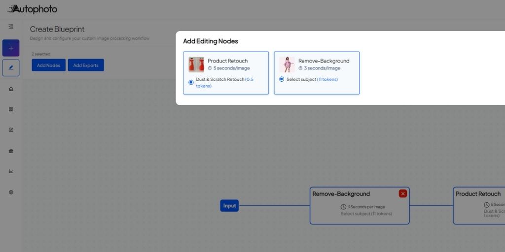Click the (11 tokens) link in dialog

(327, 79)
